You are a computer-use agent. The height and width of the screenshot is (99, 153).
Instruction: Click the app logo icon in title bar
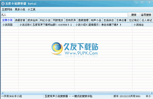point(3,4)
